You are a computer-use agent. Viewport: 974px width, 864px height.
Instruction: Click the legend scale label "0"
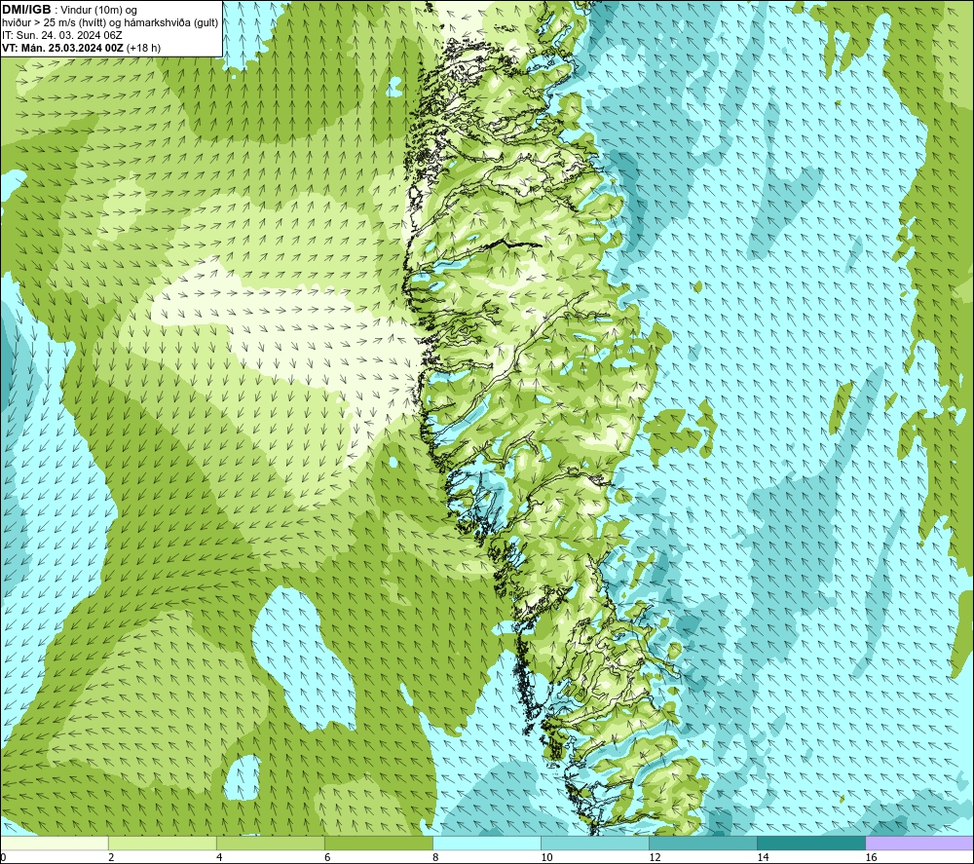click(4, 857)
